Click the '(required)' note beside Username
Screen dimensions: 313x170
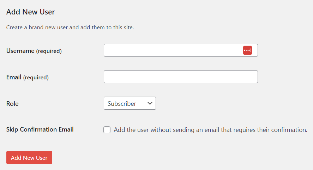pyautogui.click(x=49, y=51)
